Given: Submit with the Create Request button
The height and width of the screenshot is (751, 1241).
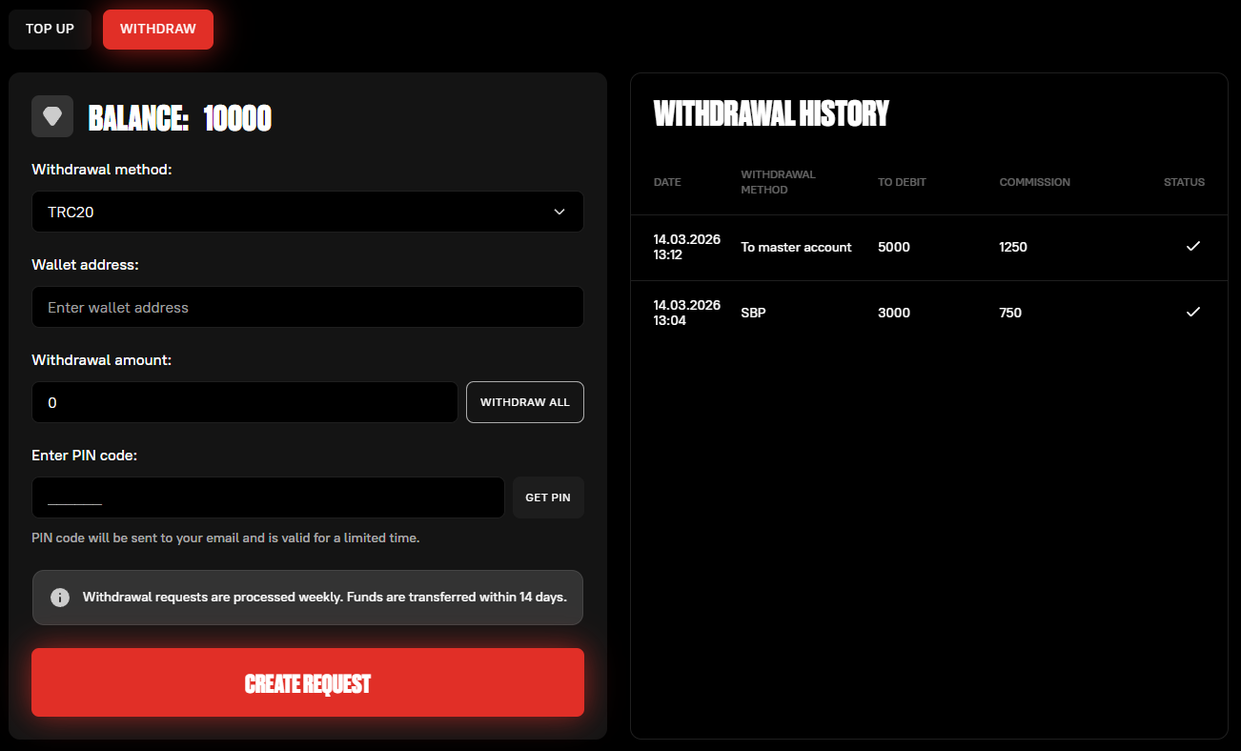Looking at the screenshot, I should pos(307,682).
